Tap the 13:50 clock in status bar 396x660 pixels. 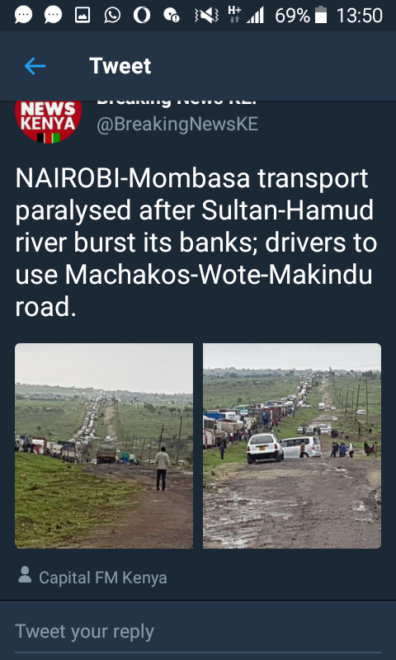[360, 16]
